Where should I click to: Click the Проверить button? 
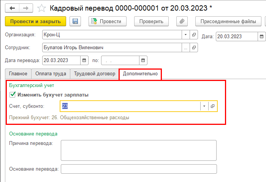click(x=151, y=22)
